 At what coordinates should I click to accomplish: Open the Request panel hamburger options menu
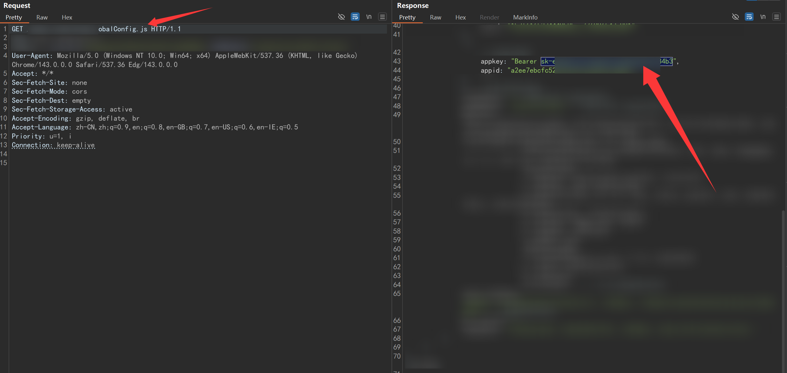tap(382, 17)
